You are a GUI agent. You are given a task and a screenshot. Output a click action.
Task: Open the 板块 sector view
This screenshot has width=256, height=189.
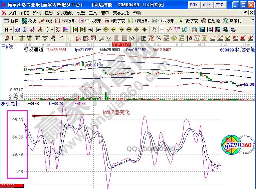29,21
